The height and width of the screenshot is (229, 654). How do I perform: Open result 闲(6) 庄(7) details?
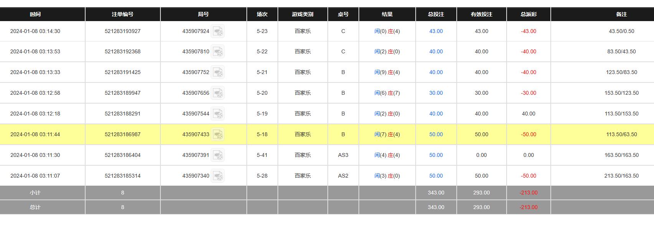pyautogui.click(x=387, y=93)
